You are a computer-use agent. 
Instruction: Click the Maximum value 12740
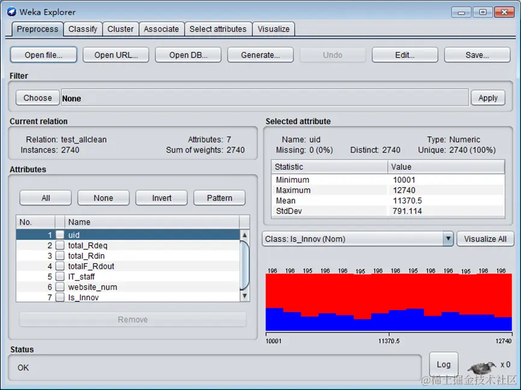coord(404,190)
